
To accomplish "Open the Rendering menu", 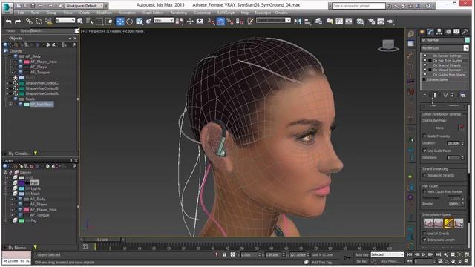I will 178,13.
